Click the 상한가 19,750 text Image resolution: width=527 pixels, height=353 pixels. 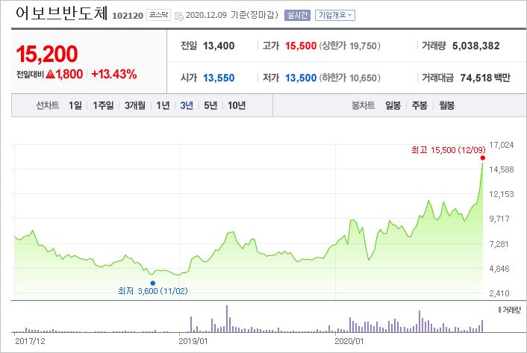[x=350, y=46]
